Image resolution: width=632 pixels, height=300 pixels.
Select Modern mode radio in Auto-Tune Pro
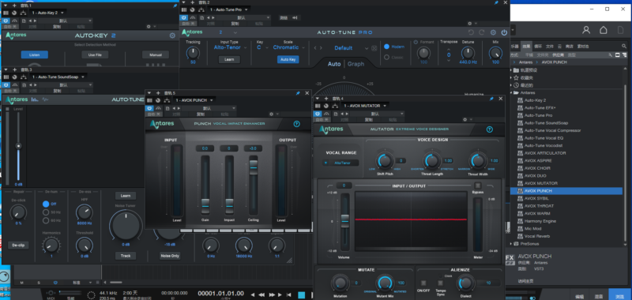pos(386,47)
